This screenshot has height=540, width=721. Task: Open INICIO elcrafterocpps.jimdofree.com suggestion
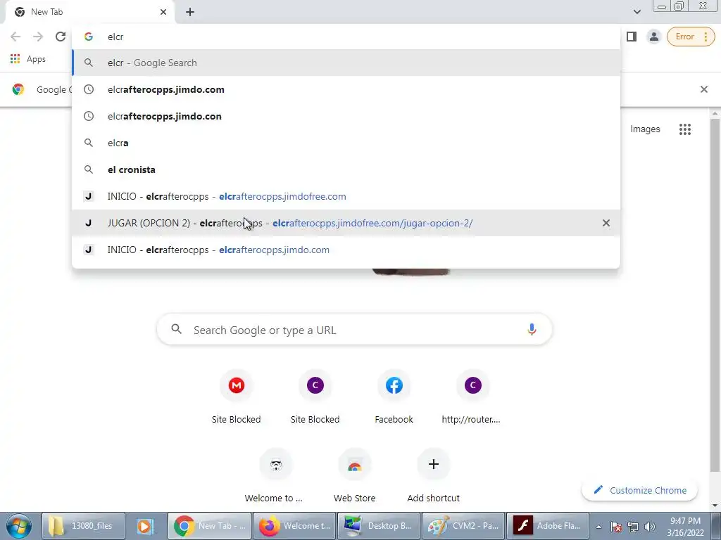pos(346,196)
